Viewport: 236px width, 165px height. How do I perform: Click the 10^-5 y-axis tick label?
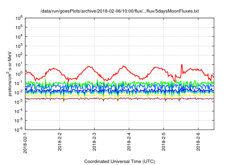point(19,120)
